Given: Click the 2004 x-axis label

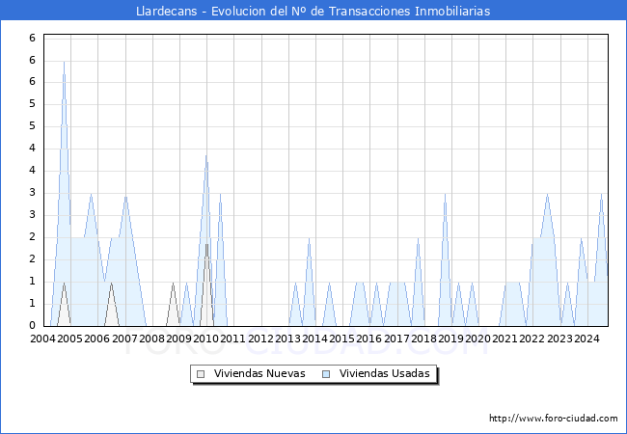Looking at the screenshot, I should pos(42,339).
